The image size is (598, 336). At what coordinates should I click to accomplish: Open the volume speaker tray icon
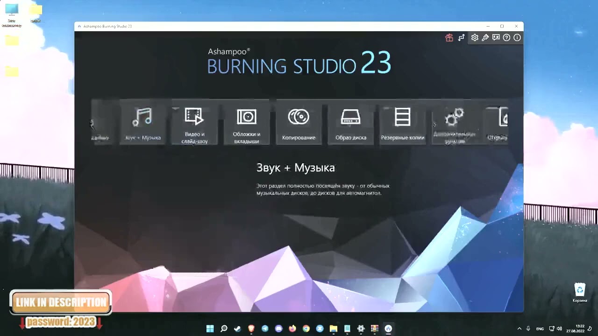point(559,329)
